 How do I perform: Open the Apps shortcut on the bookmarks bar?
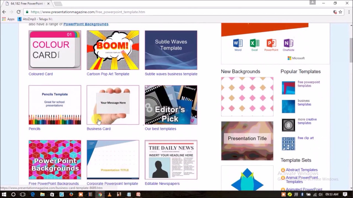coord(9,19)
